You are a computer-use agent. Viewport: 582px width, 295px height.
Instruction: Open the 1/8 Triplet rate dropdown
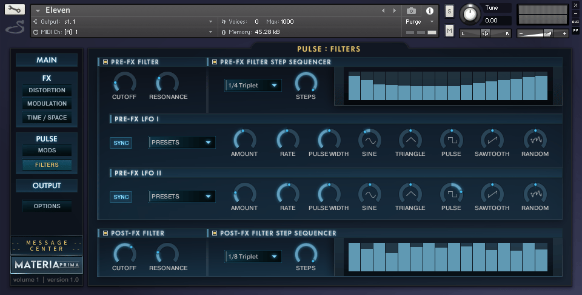click(253, 257)
